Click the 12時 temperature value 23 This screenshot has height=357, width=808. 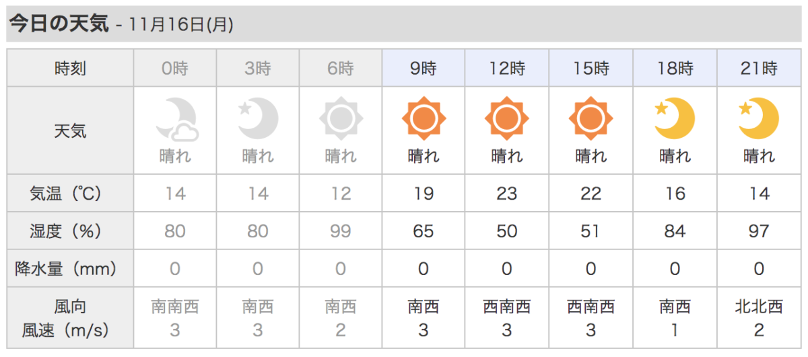pos(507,194)
